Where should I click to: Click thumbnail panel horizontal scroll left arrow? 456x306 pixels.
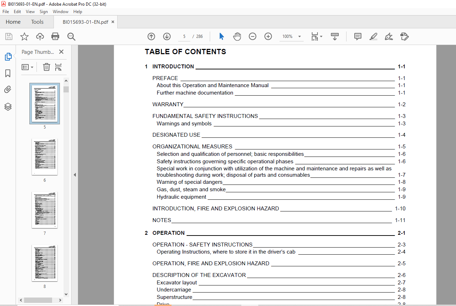[x=21, y=300]
